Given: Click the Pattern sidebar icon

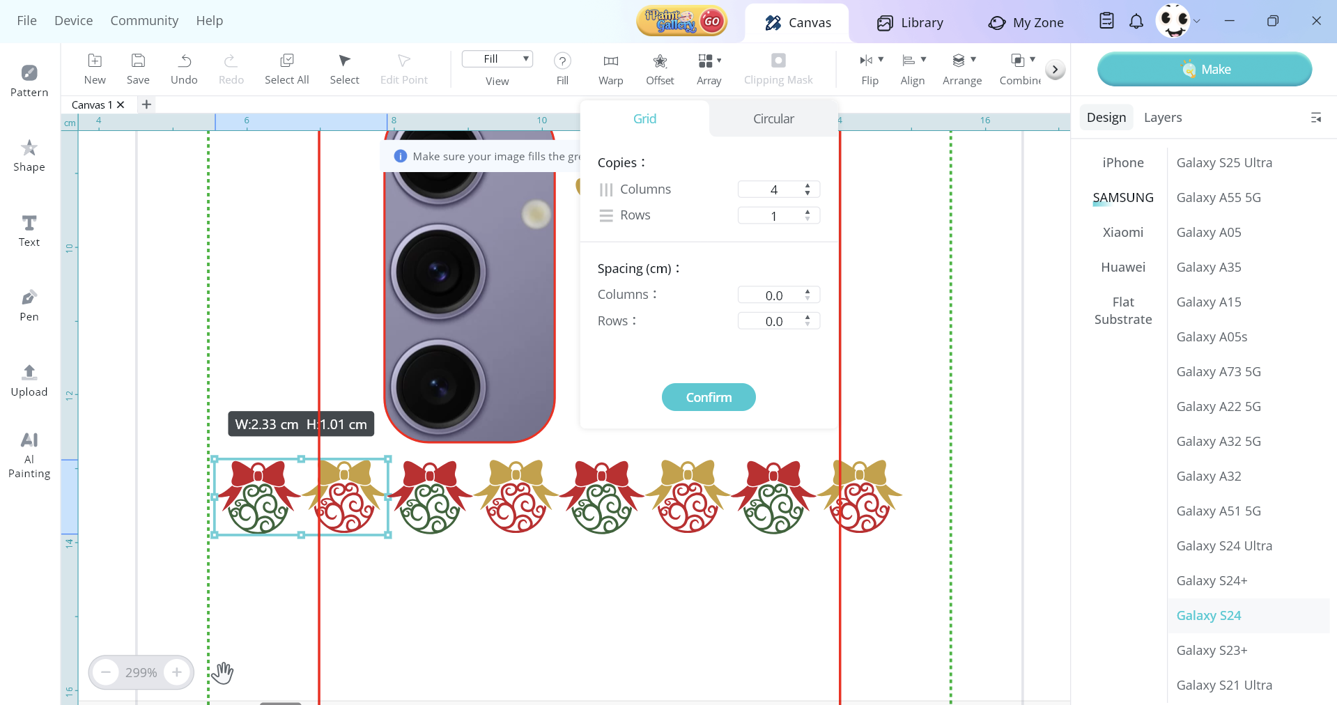Looking at the screenshot, I should coord(29,80).
